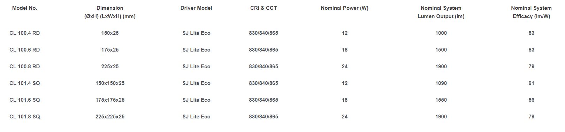Select the 1090 lumen output value
Screen dimensions: 565x132
[441, 83]
